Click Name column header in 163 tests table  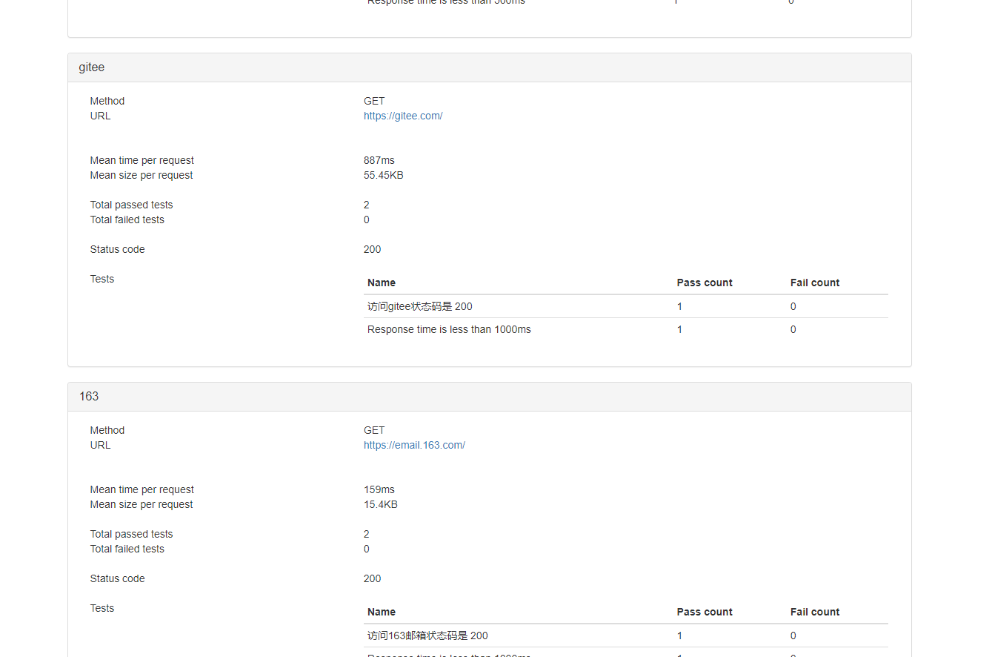tap(382, 612)
